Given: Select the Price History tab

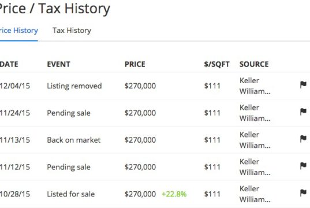Looking at the screenshot, I should click(19, 31).
